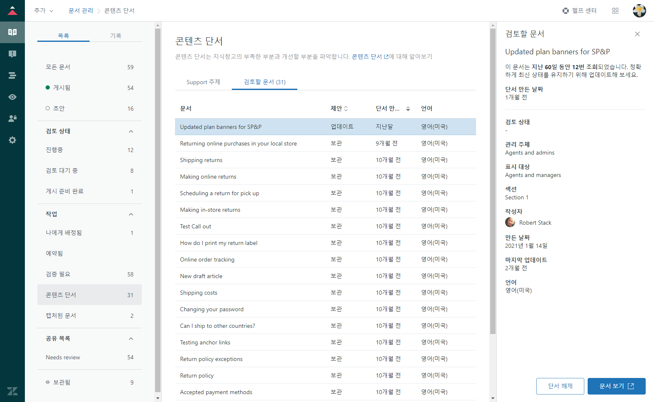Click Robert Stack's author avatar
Image resolution: width=654 pixels, height=402 pixels.
(510, 223)
